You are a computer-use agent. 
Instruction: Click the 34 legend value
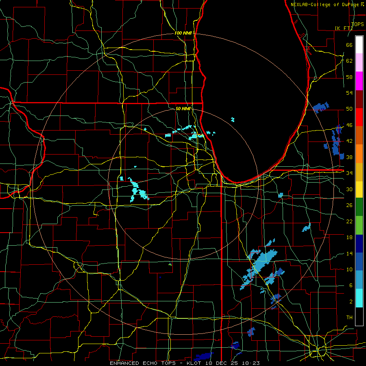coord(349,173)
